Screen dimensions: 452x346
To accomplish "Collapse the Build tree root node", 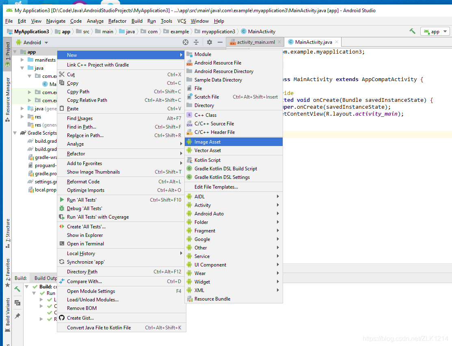I will click(27, 286).
